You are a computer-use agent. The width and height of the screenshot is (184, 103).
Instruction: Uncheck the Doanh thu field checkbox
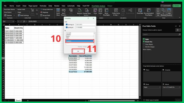[144, 42]
